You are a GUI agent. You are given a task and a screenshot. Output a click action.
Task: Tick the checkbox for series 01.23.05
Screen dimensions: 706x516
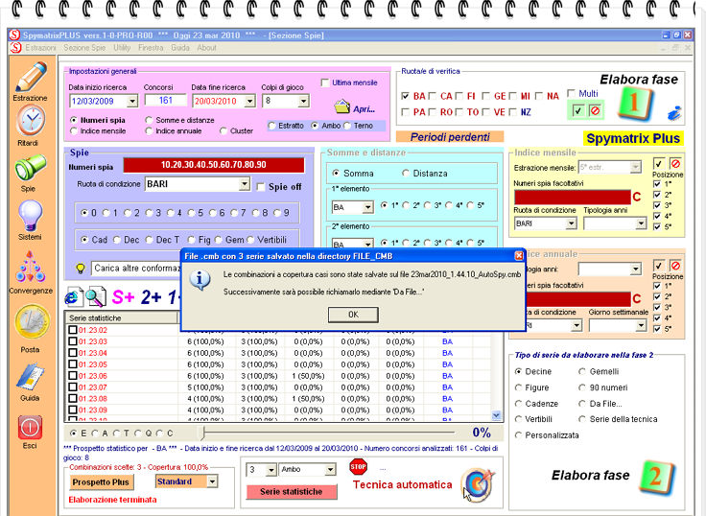tap(73, 364)
